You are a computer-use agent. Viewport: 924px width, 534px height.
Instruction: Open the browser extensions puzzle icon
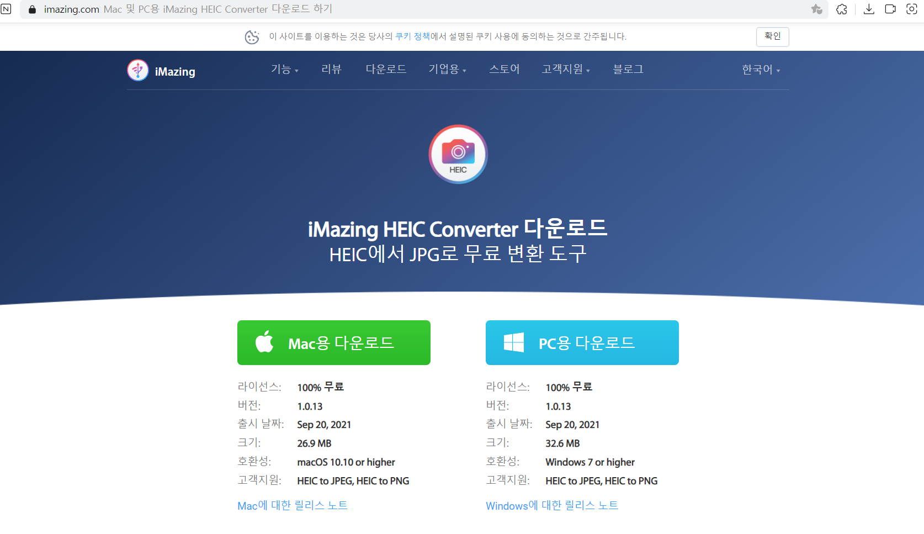coord(842,9)
